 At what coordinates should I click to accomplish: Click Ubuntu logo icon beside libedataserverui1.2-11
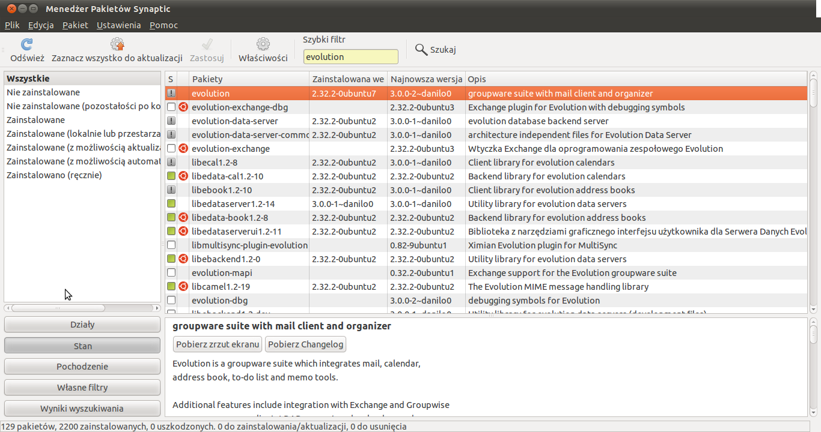[x=183, y=232]
